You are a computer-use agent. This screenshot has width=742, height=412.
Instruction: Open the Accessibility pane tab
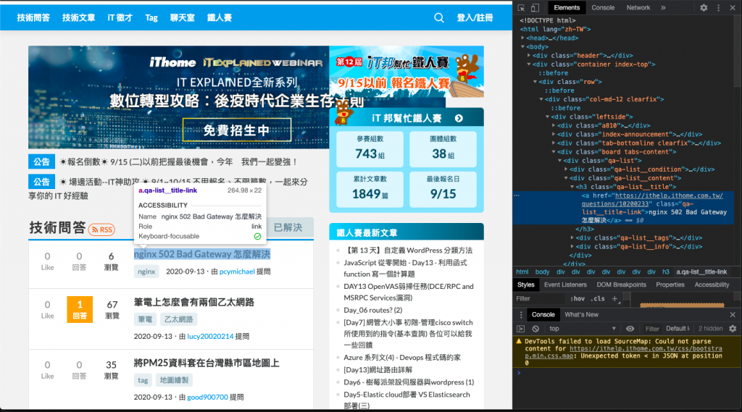[x=712, y=285]
